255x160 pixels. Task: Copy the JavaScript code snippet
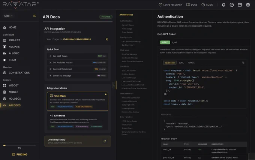click(243, 63)
